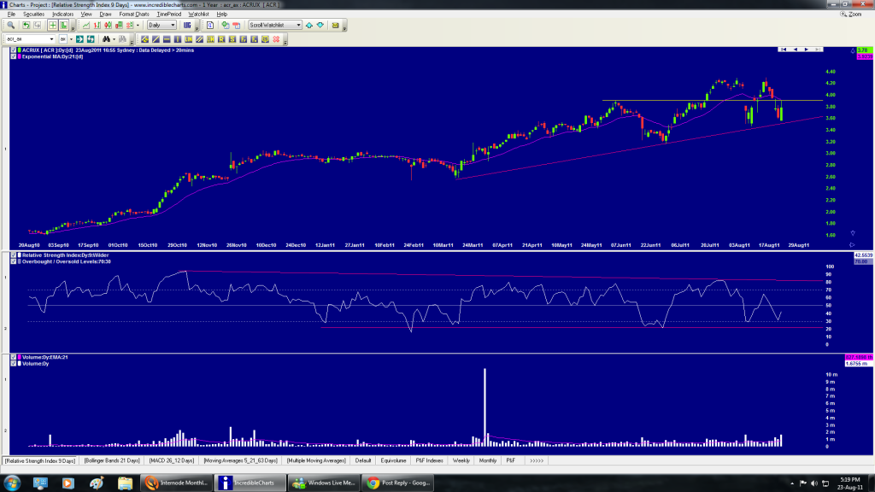This screenshot has width=875, height=492.
Task: Open the exchange ax dropdown arrow
Action: [71, 39]
